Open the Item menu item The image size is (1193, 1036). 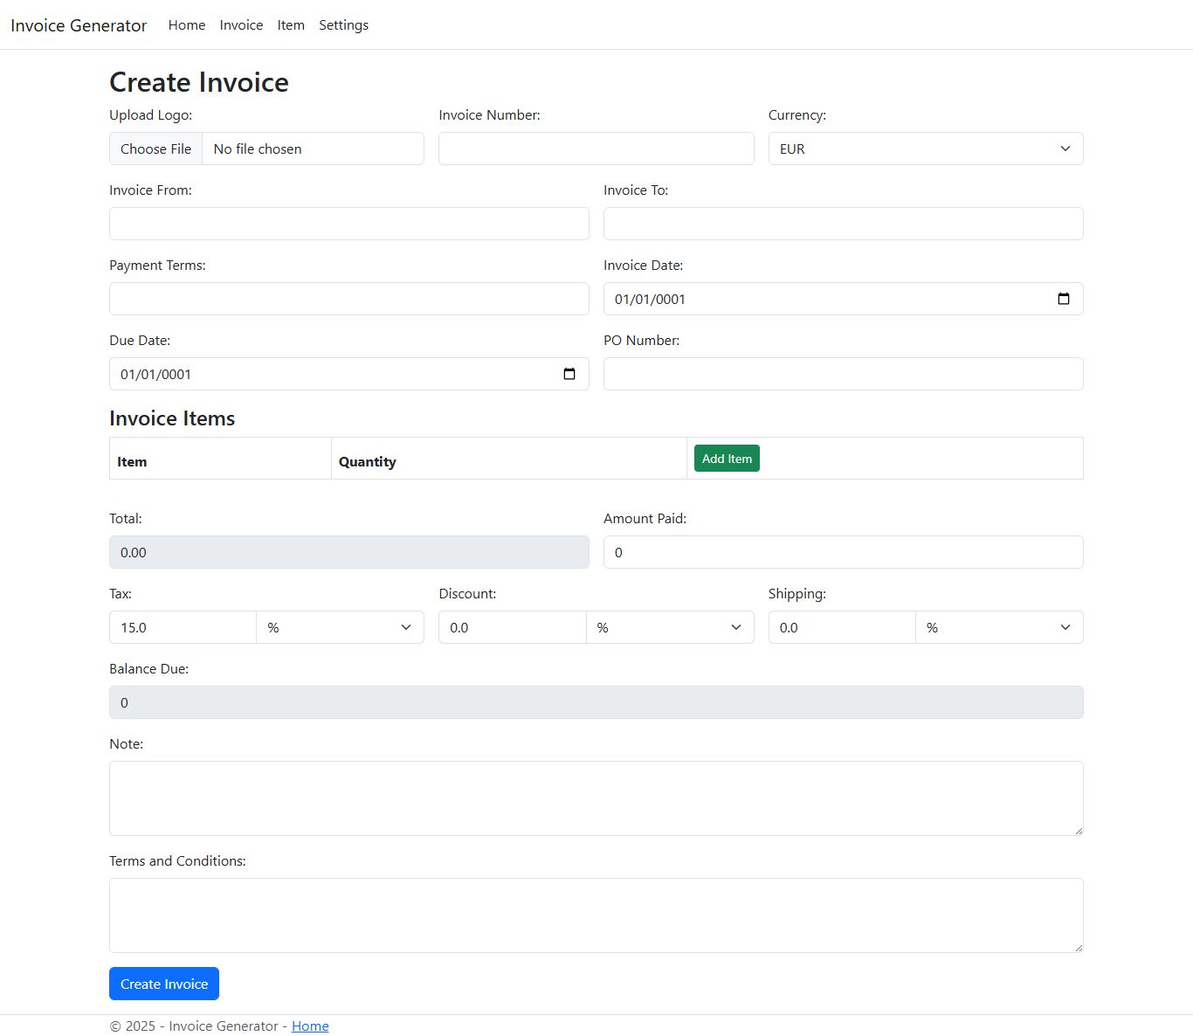coord(291,25)
